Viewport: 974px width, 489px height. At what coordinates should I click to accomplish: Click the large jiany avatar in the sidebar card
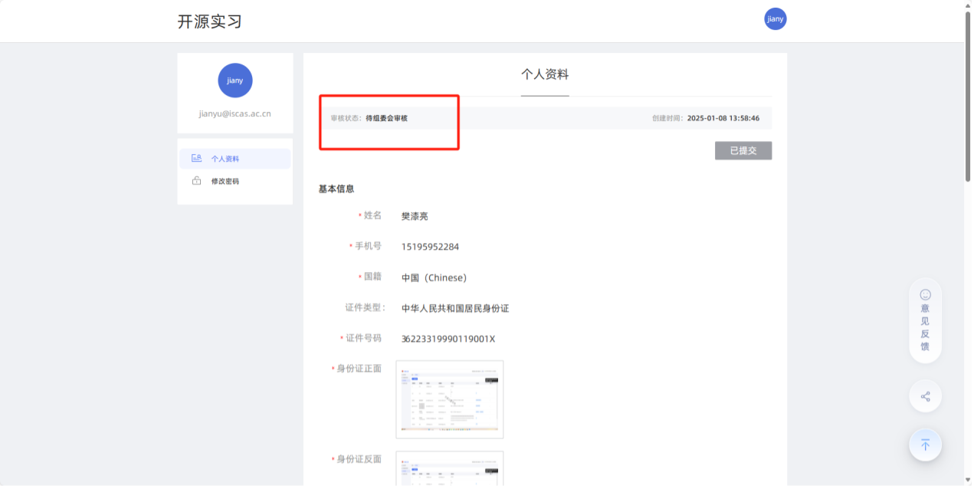click(x=235, y=80)
